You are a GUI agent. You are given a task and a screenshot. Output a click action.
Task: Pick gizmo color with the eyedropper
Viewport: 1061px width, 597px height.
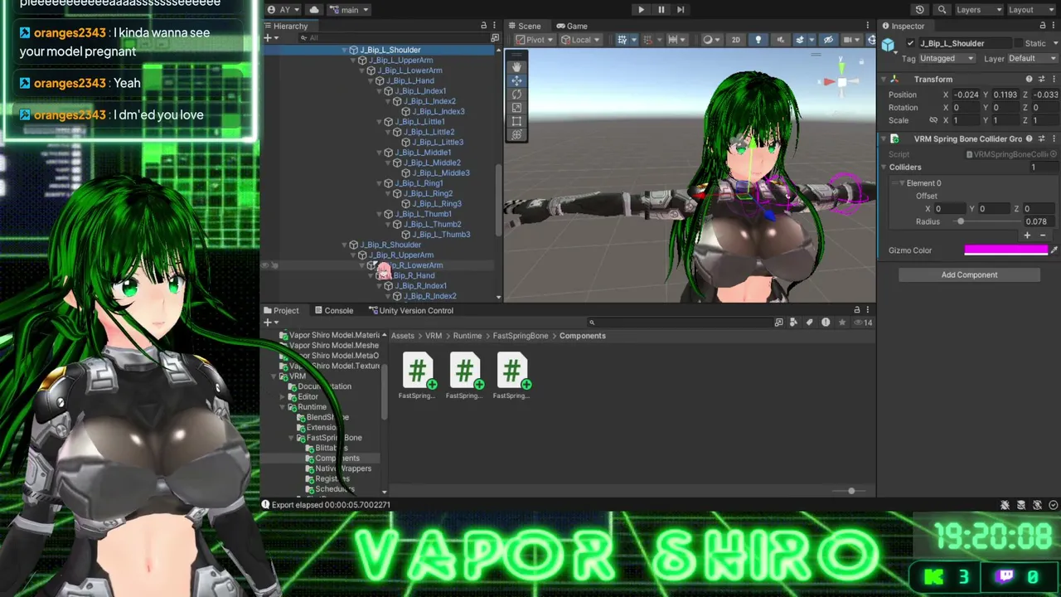(x=1054, y=250)
